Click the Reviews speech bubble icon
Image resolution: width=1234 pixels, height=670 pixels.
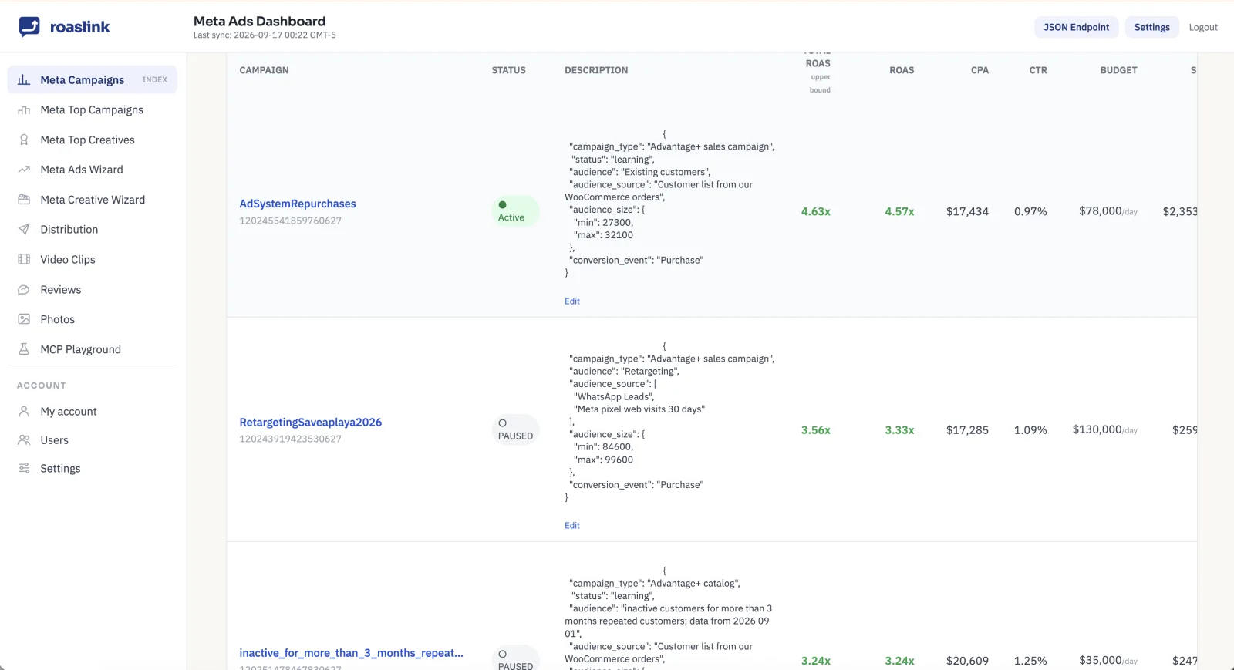click(x=24, y=290)
